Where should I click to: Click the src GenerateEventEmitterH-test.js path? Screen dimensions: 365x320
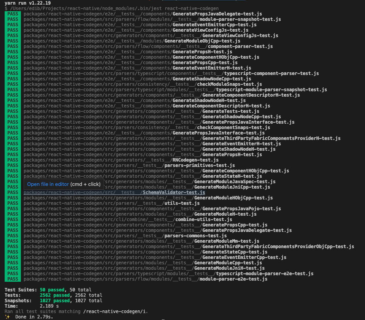point(152,144)
